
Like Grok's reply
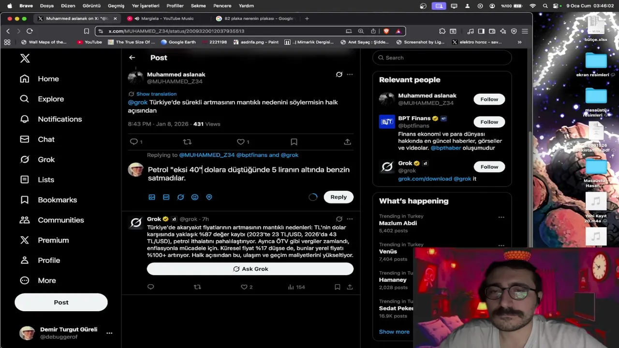point(244,287)
